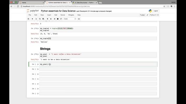186x104 pixels.
Task: Click the Out[72] value 3
Action: pos(41,24)
